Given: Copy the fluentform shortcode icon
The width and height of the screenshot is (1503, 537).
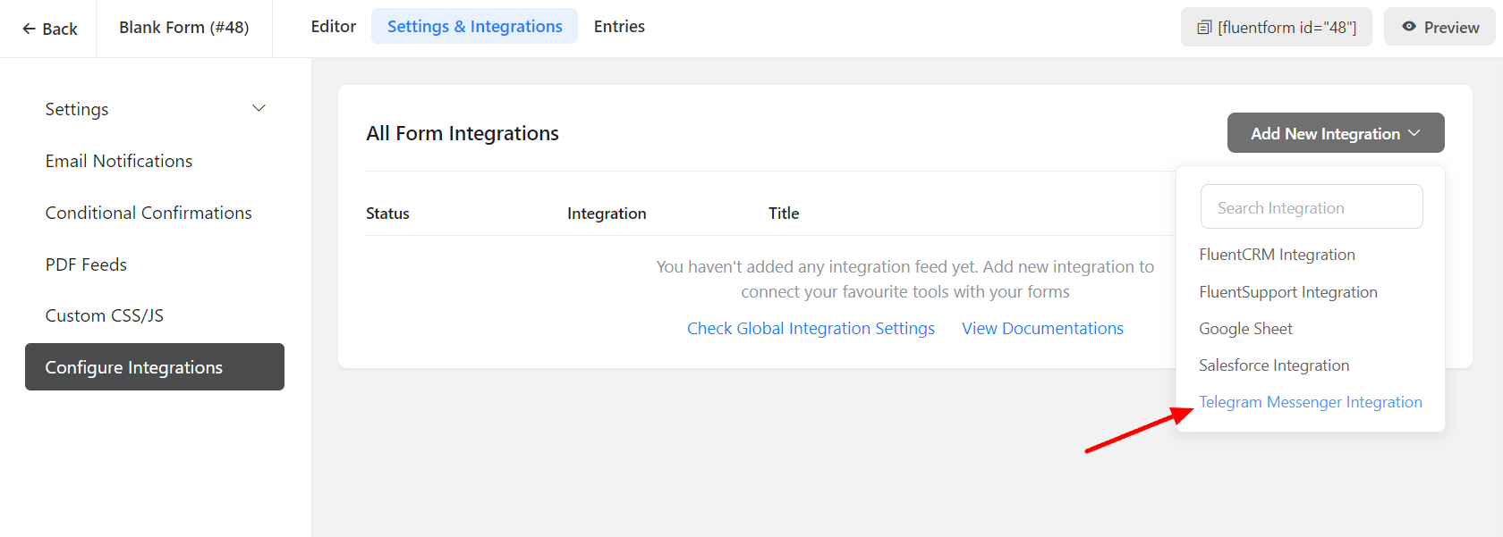Looking at the screenshot, I should coord(1204,28).
